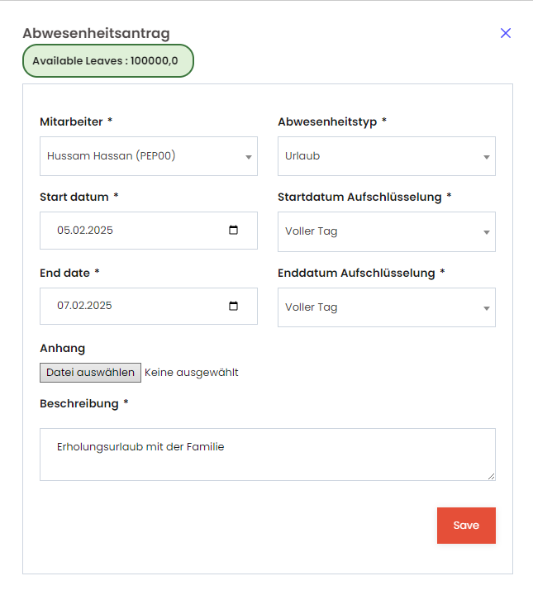The width and height of the screenshot is (533, 595).
Task: Open the Abwesenheitstyp dropdown set to Urlaub
Action: (387, 156)
